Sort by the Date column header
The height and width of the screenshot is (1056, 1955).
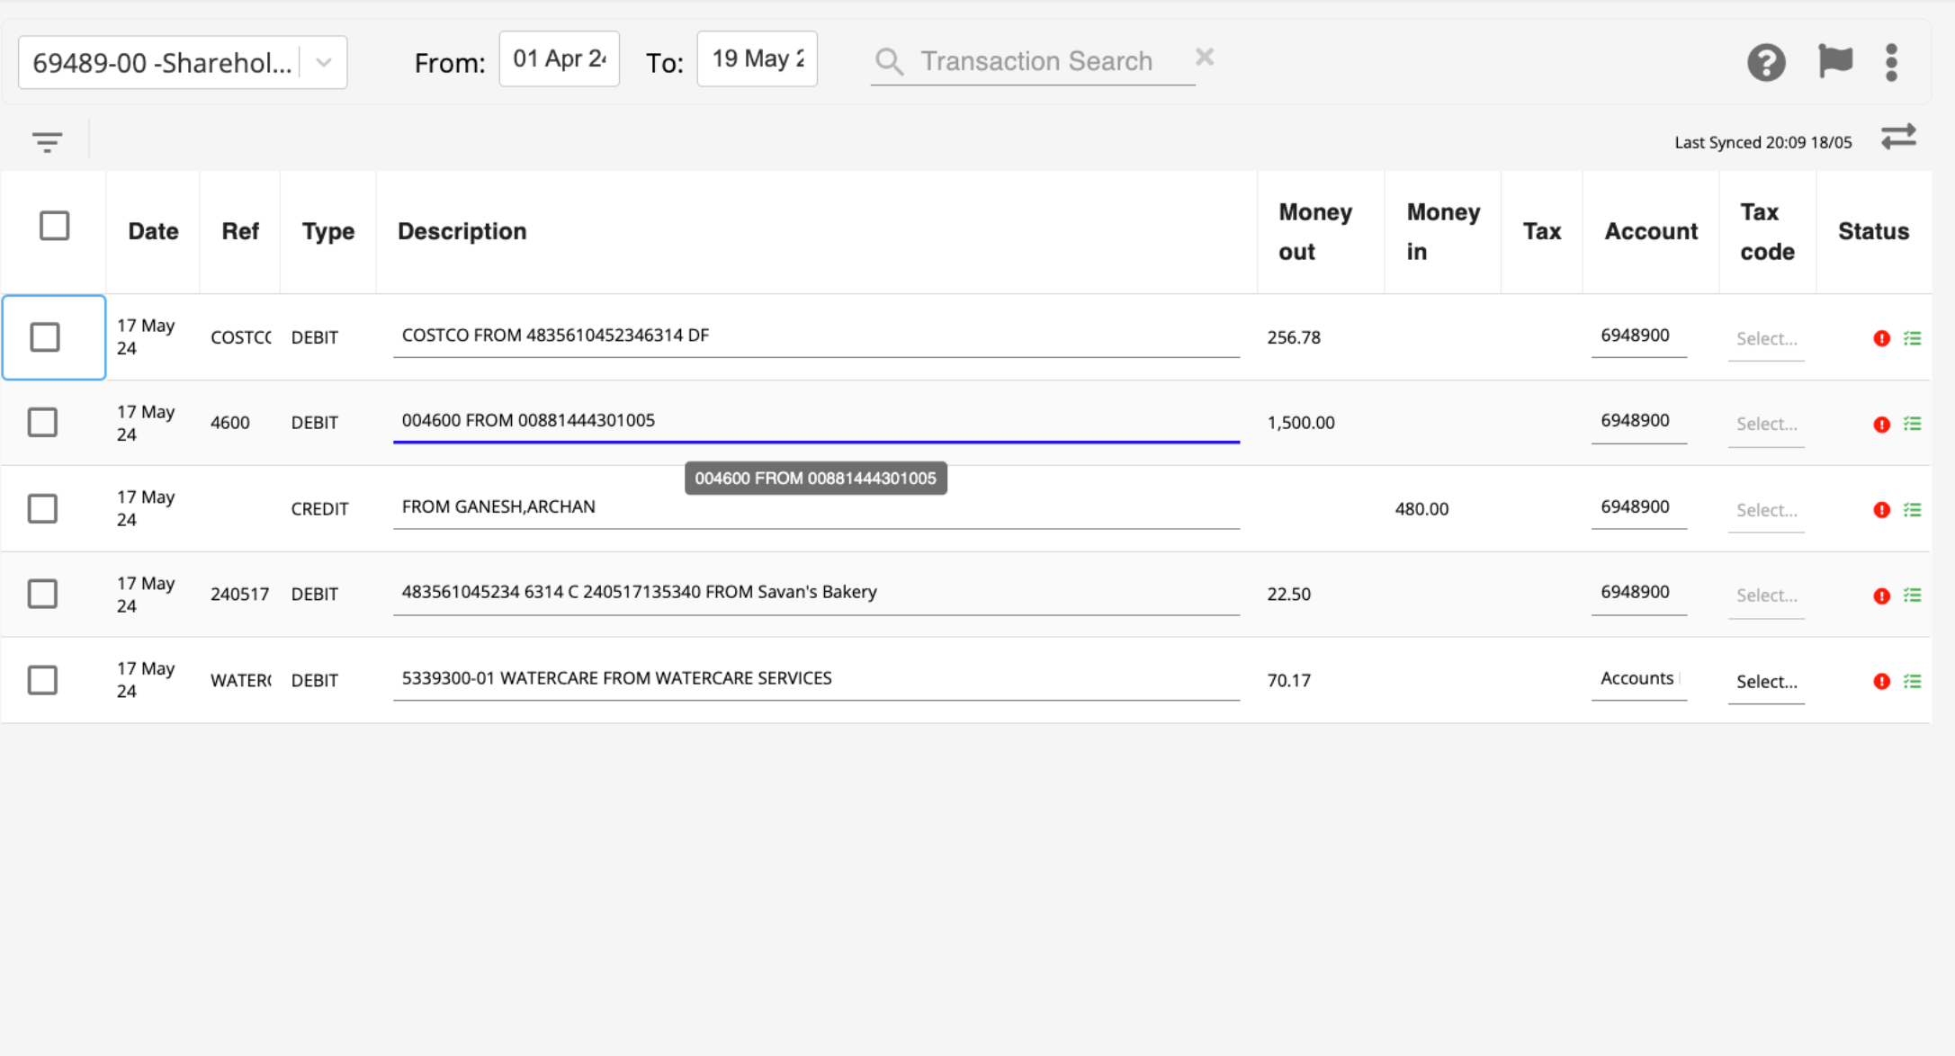[x=153, y=231]
